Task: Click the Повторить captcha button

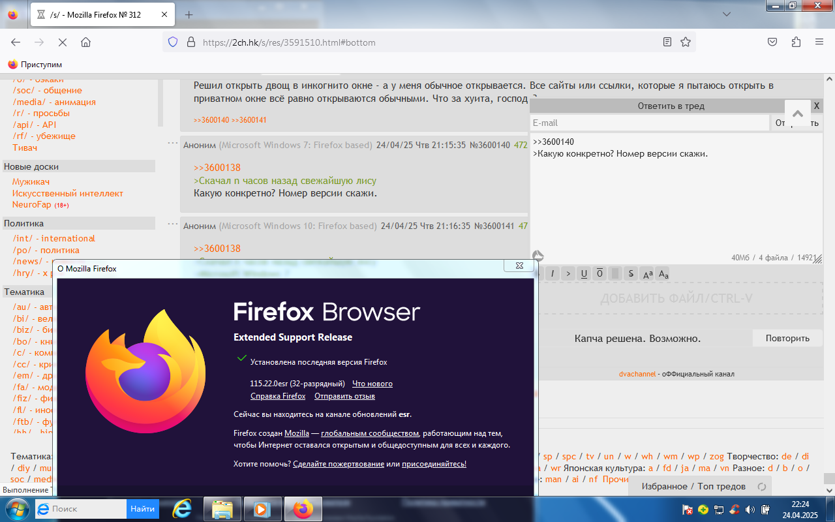Action: 787,338
